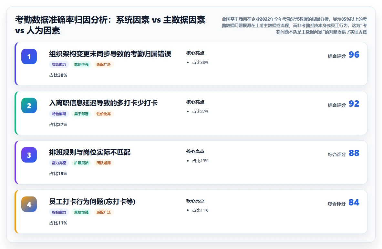
Task: Click the 易于部署 tag
Action: click(81, 114)
